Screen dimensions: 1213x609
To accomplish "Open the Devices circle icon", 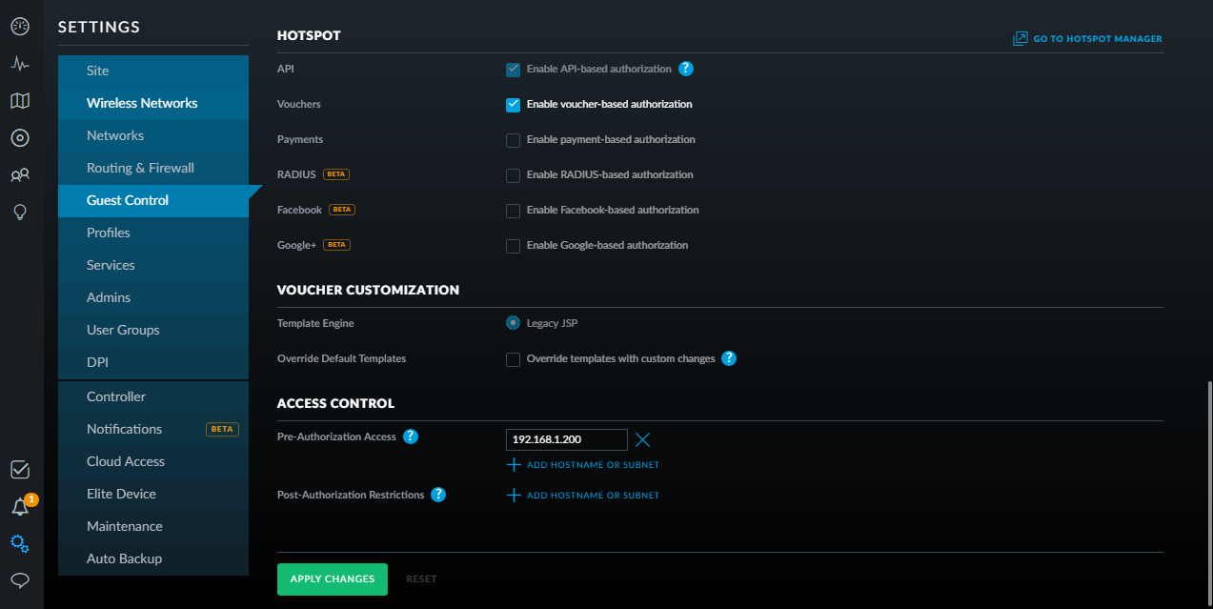I will coord(19,138).
